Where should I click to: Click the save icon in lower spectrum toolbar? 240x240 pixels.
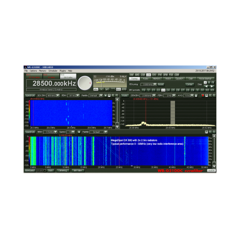coord(206,132)
